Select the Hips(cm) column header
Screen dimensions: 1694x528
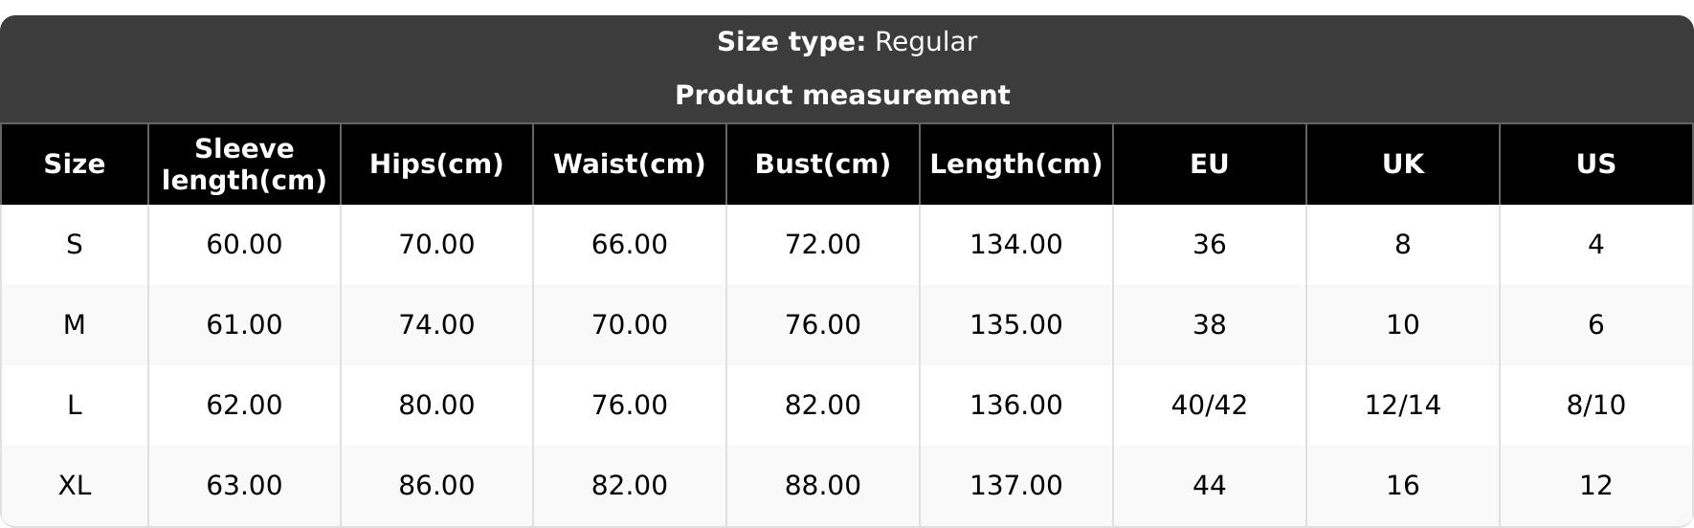(x=436, y=165)
